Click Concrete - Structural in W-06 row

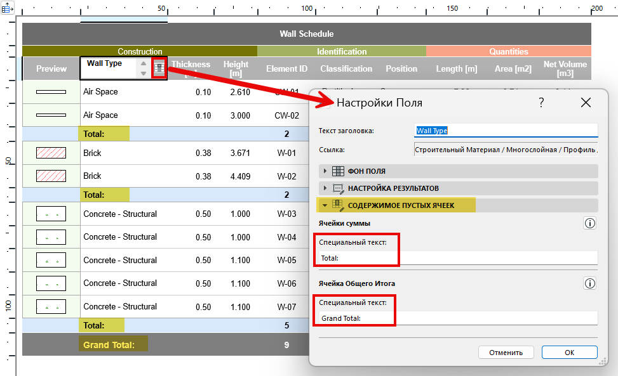pyautogui.click(x=120, y=283)
